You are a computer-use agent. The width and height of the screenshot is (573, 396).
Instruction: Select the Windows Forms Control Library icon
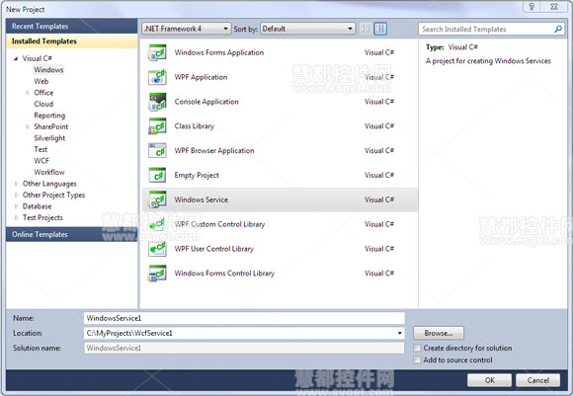(x=157, y=274)
